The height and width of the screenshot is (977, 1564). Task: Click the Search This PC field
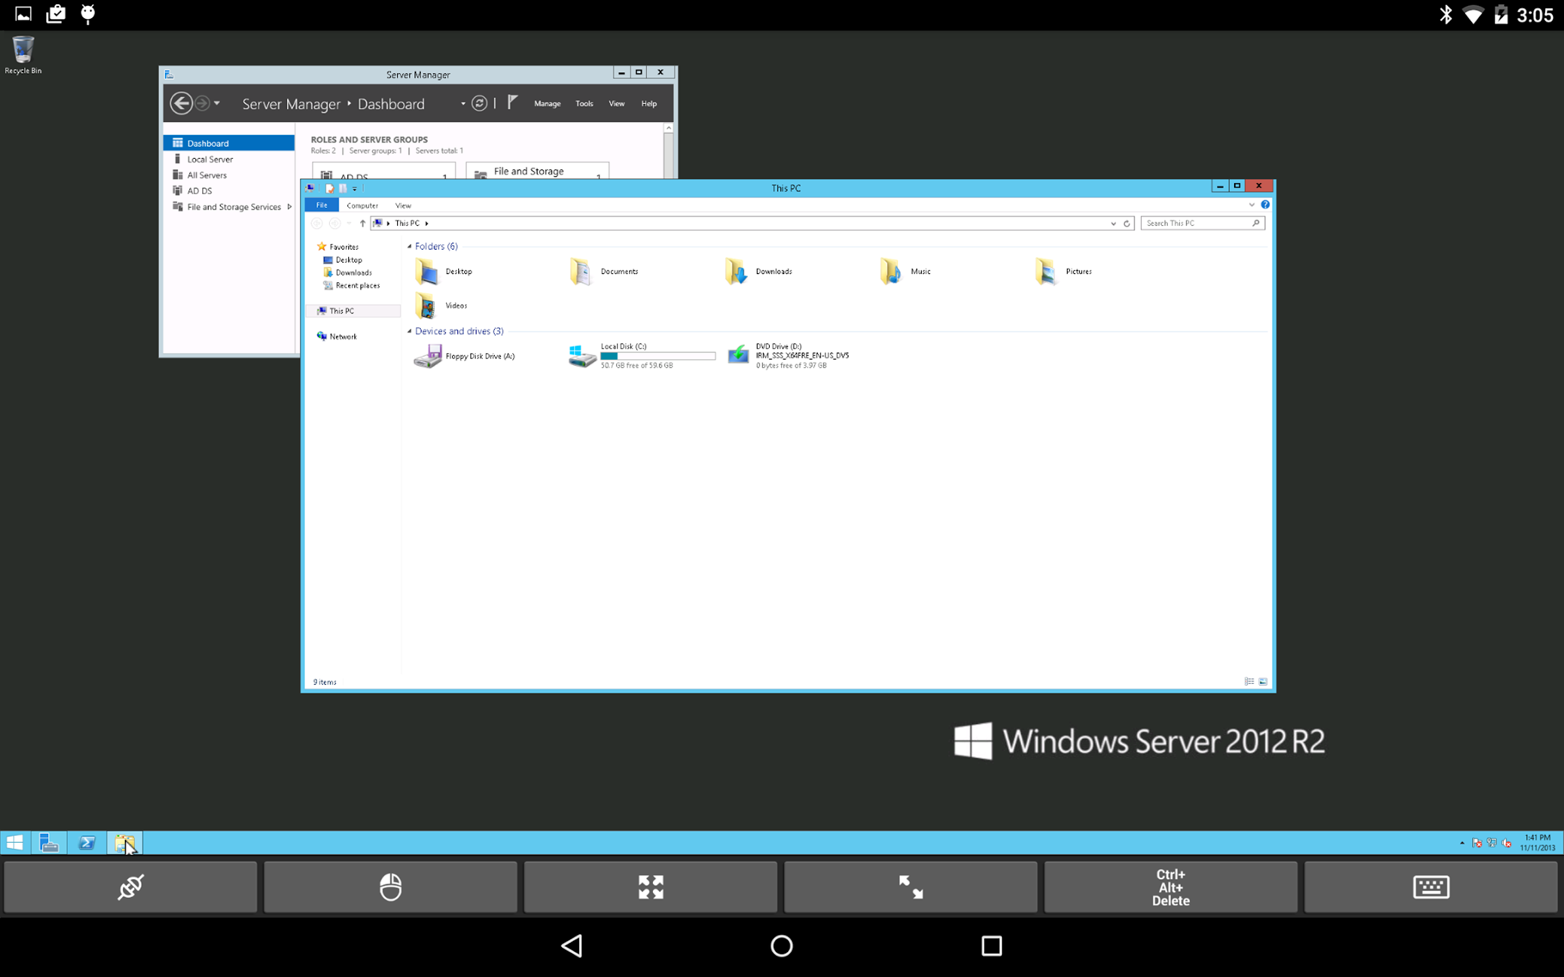(x=1202, y=223)
